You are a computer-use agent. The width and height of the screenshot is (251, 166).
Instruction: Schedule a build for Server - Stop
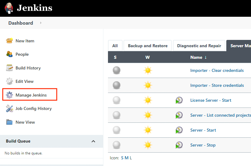point(179,145)
